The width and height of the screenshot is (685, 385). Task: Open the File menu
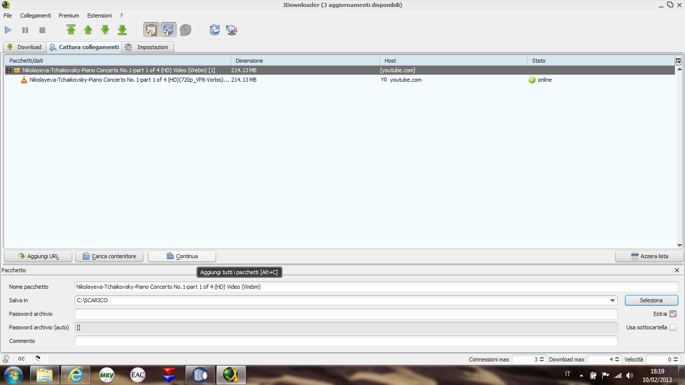[x=8, y=16]
